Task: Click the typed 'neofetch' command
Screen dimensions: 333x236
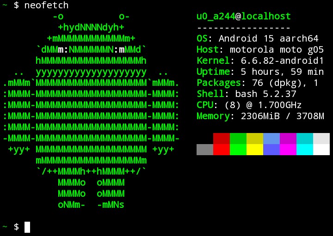Action: click(x=46, y=5)
